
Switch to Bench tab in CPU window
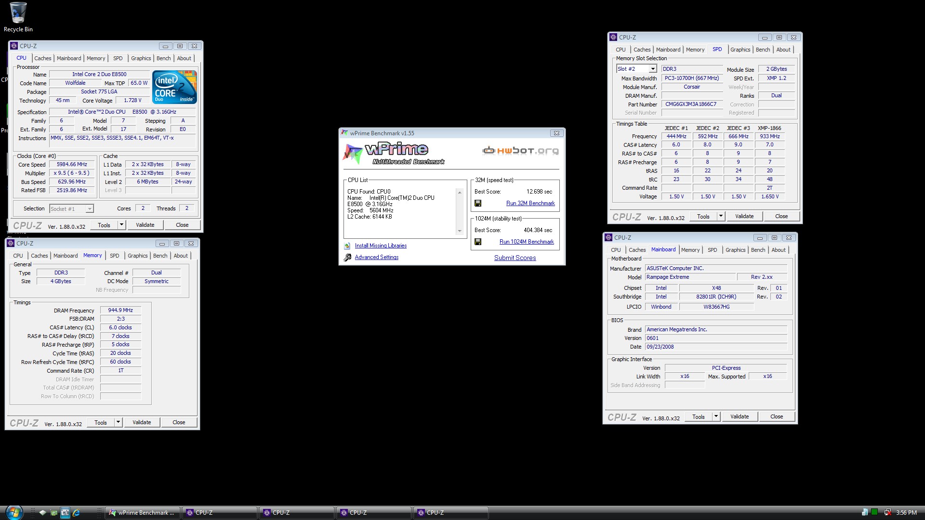163,58
